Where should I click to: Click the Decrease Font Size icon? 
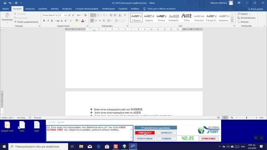(73, 15)
